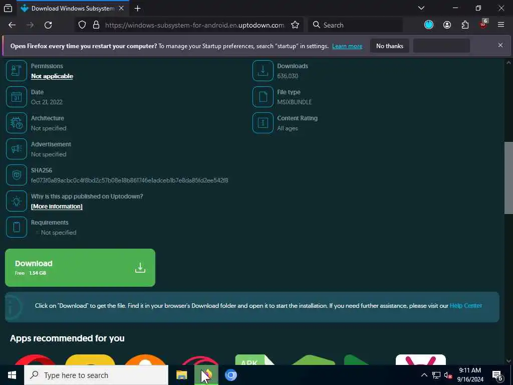Click the network status tray icon

tap(436, 375)
